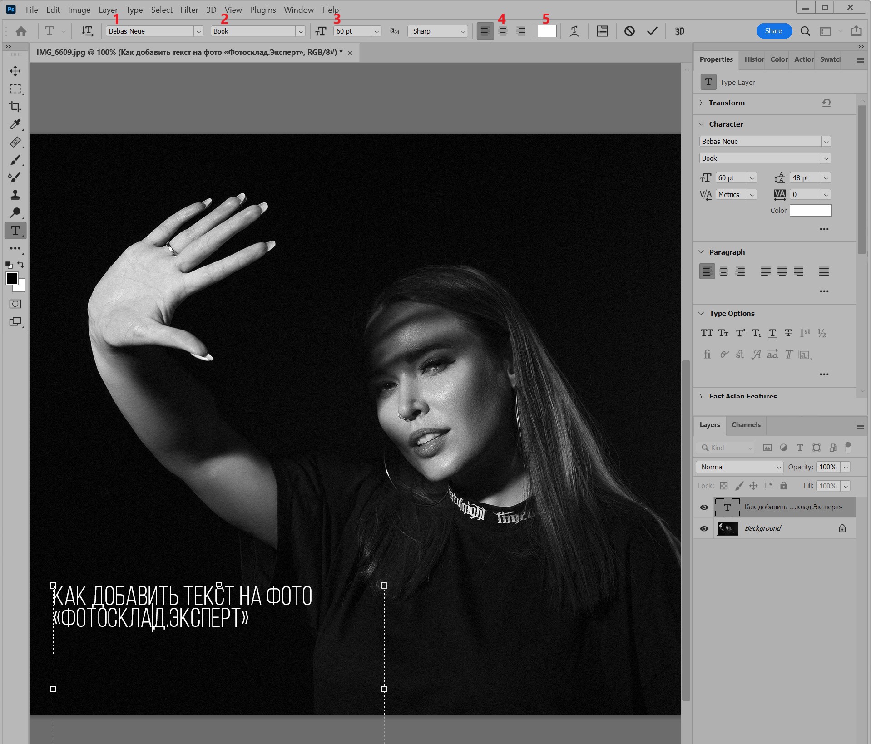Swap foreground and background colors
Screen dimensions: 871x744
tap(21, 264)
